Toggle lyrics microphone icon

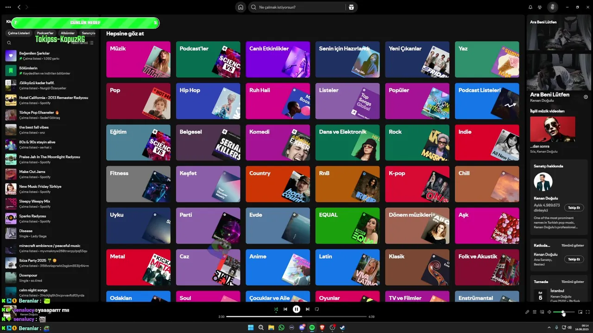coord(527,312)
